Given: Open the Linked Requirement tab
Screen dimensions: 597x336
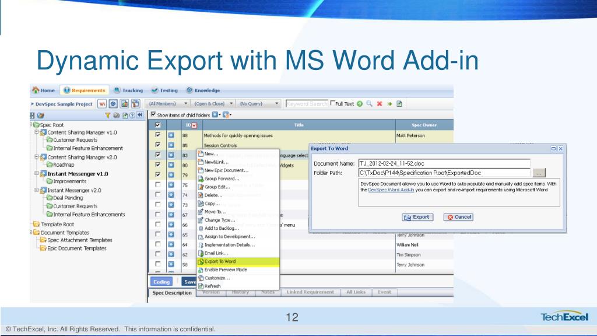Looking at the screenshot, I should [x=310, y=292].
